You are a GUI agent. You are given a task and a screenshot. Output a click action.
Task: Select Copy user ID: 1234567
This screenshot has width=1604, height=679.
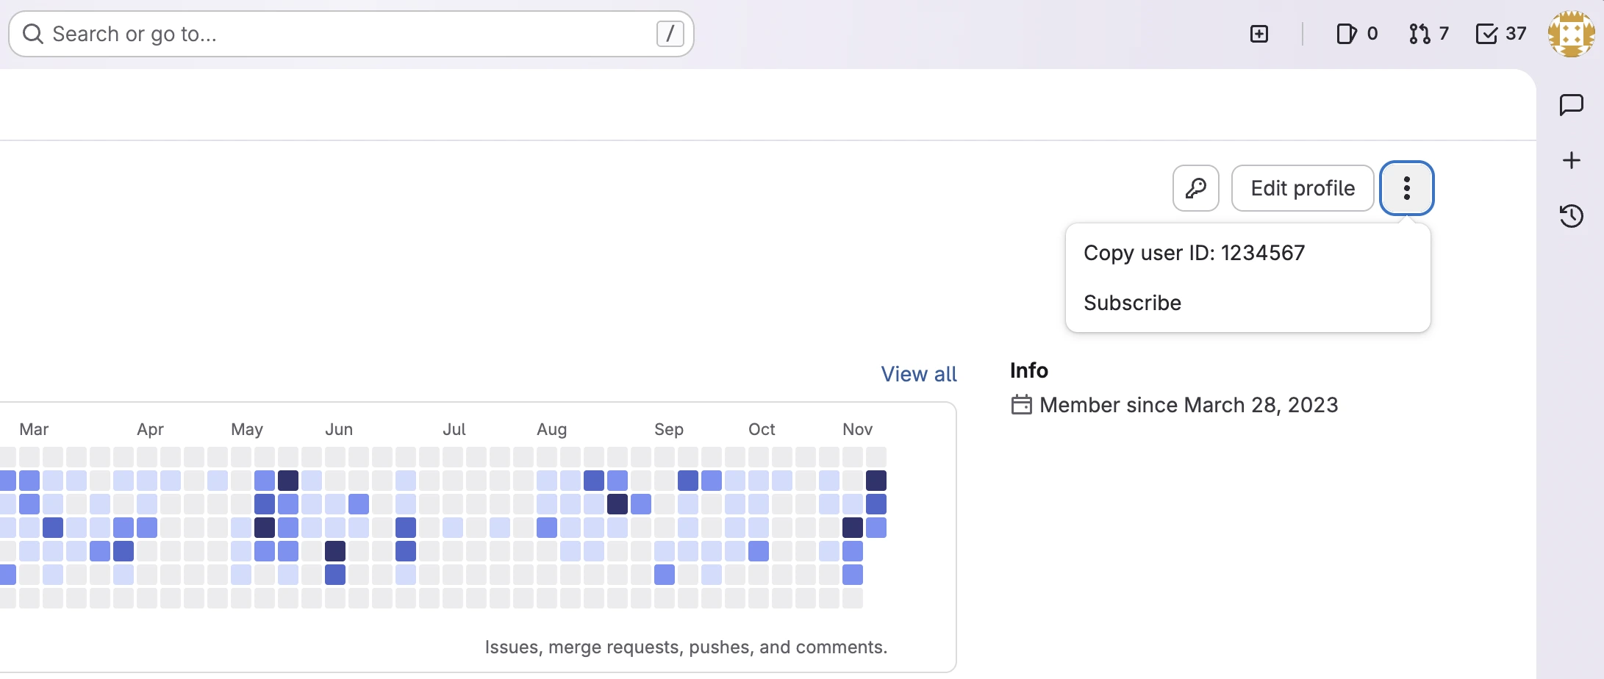(1194, 253)
